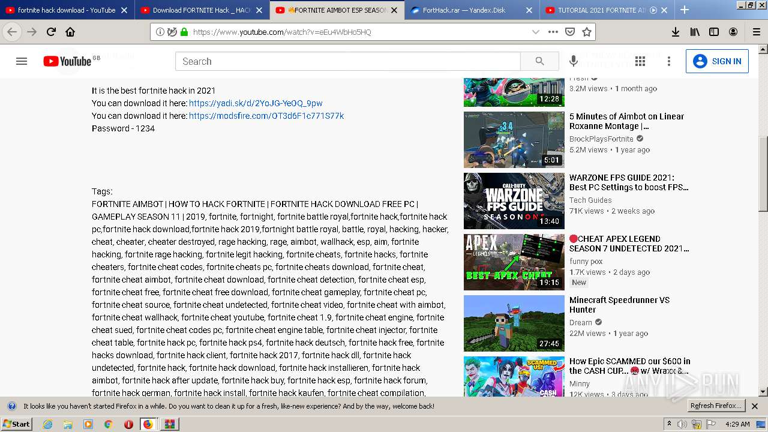Open 'WARZONE FPS GUIDE 2021' video title
This screenshot has width=768, height=432.
pos(629,182)
